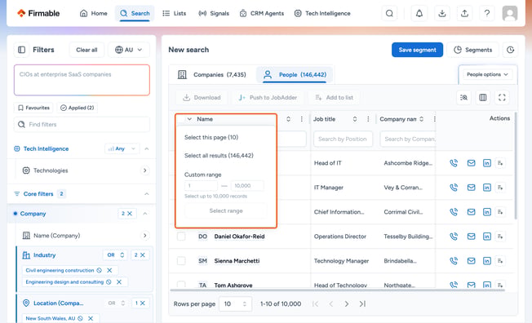Click the table search/inspect icon
532x323 pixels.
(463, 98)
